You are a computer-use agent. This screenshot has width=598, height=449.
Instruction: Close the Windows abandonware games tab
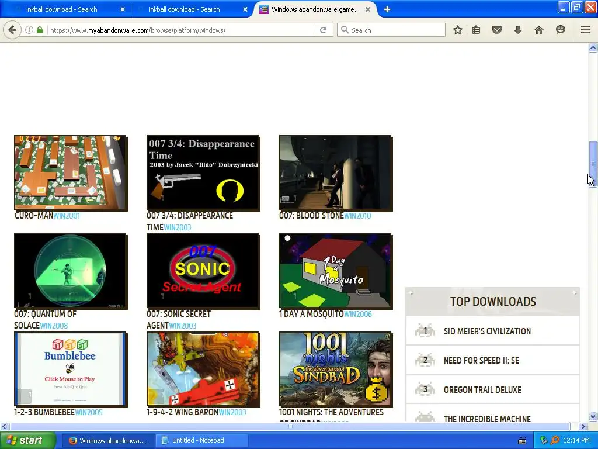pos(368,9)
